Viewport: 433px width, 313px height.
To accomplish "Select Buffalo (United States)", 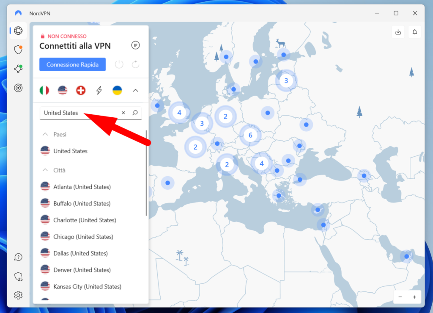I will (x=91, y=203).
